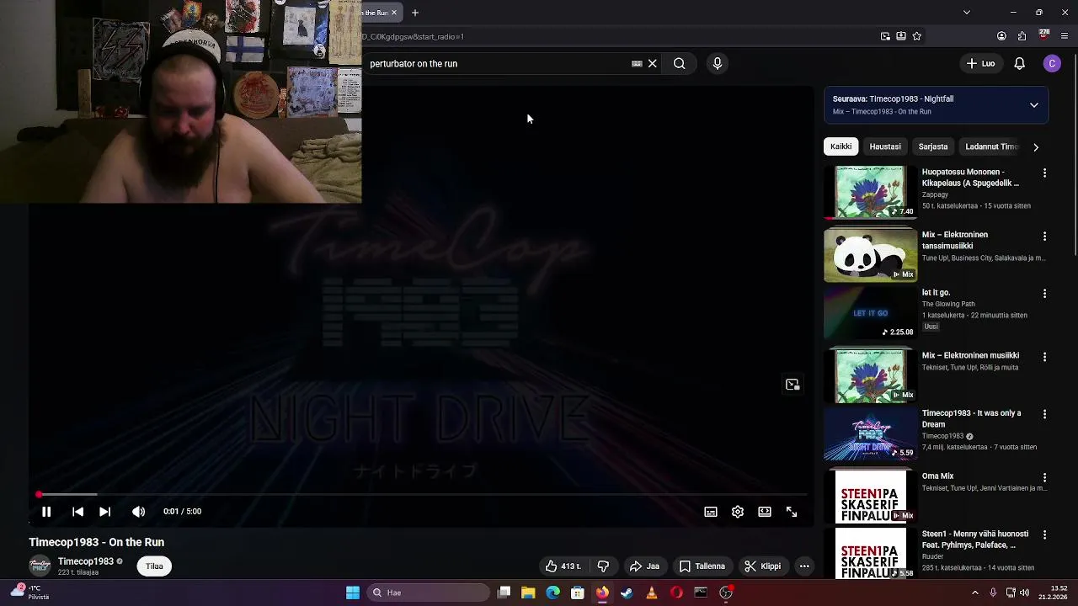Open the browser hamburger menu
This screenshot has width=1078, height=606.
(x=1065, y=36)
